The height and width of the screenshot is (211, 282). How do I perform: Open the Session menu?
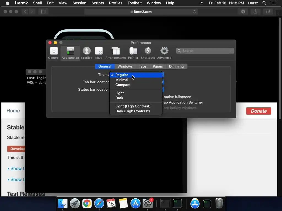(79, 3)
